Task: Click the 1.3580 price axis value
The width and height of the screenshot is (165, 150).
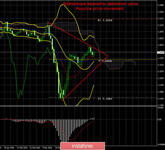Action: [x=161, y=5]
